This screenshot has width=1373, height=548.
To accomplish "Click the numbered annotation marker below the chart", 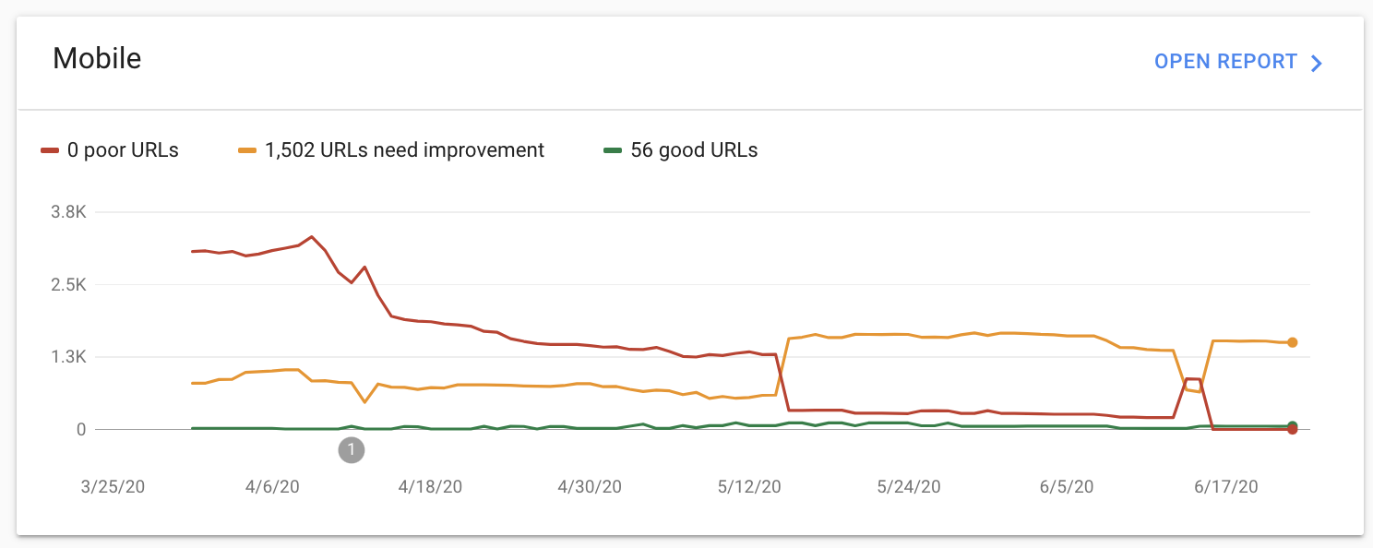I will point(351,450).
